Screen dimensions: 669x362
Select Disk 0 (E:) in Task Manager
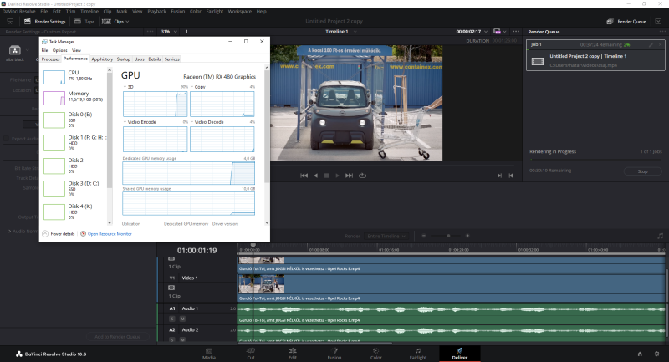[74, 120]
